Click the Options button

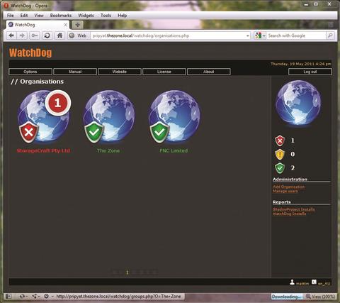[30, 72]
